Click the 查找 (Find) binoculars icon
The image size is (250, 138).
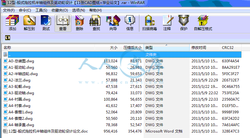click(x=95, y=20)
